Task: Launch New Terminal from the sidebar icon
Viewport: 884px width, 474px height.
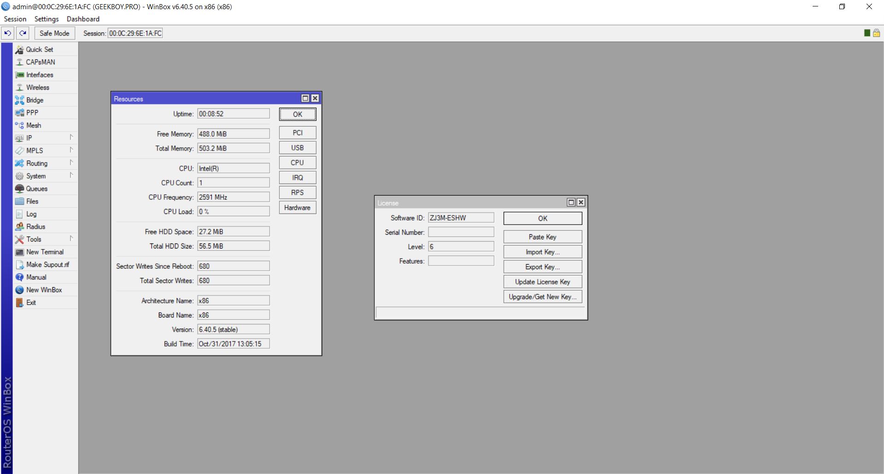Action: 19,252
